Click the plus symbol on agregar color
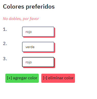 point(9,78)
